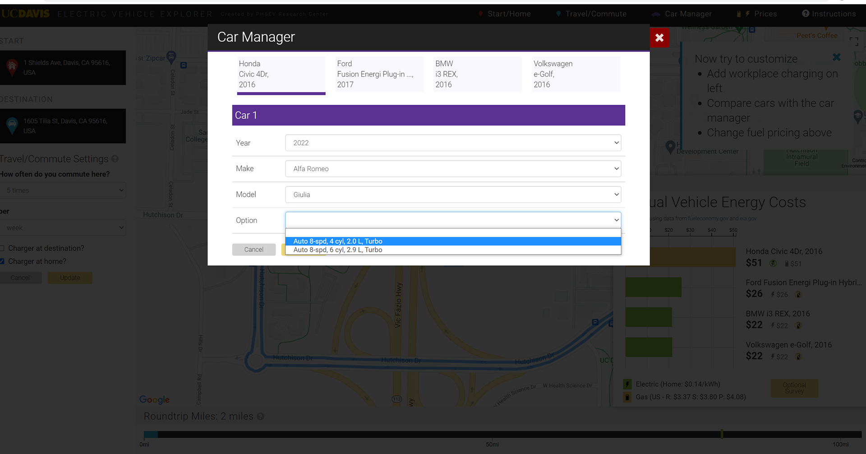This screenshot has width=866, height=454.
Task: Click the green marker on the miles slider
Action: click(722, 434)
